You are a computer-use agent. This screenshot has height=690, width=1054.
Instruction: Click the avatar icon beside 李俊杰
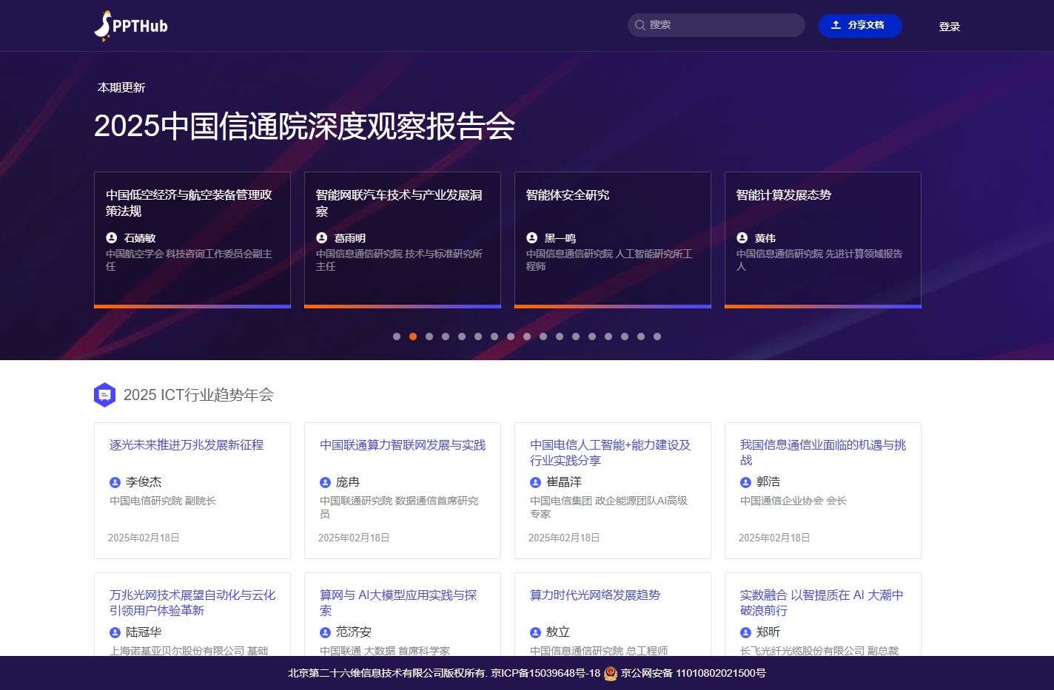(115, 482)
